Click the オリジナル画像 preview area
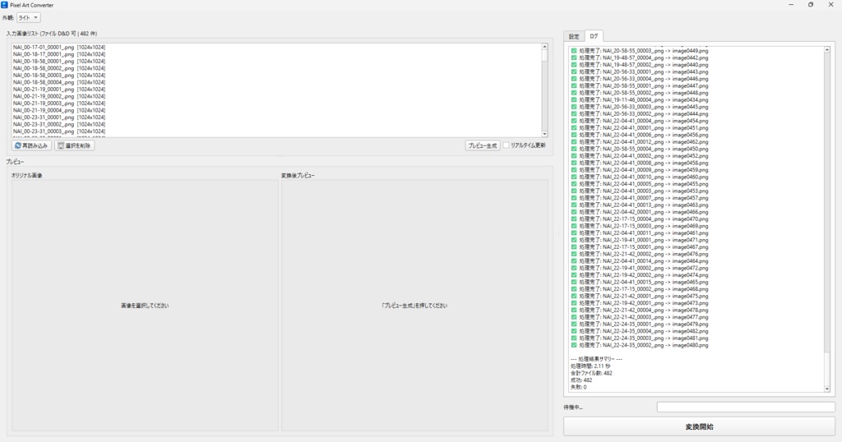This screenshot has width=842, height=442. point(145,306)
